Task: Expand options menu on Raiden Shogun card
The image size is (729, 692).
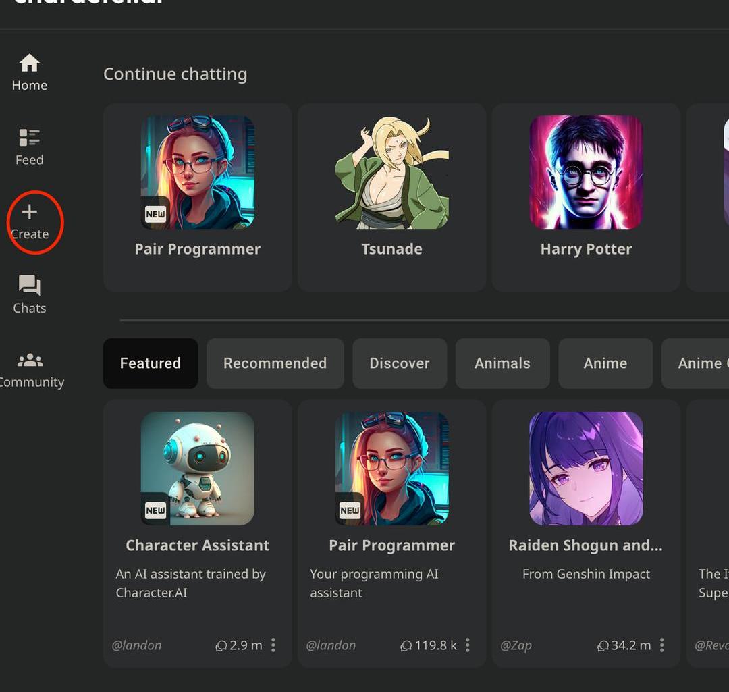Action: [661, 645]
